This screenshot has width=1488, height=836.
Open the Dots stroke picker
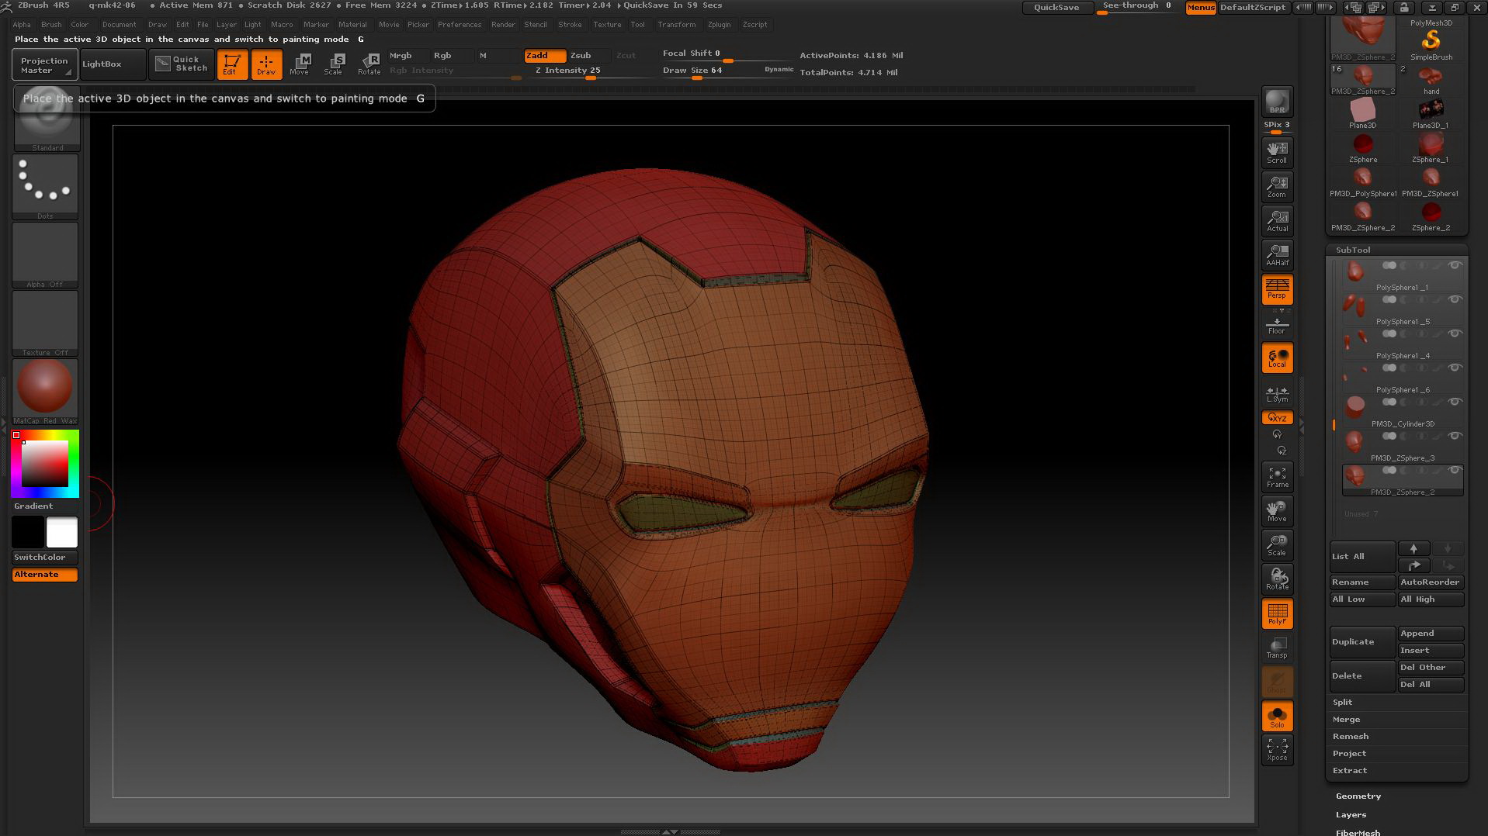coord(45,187)
